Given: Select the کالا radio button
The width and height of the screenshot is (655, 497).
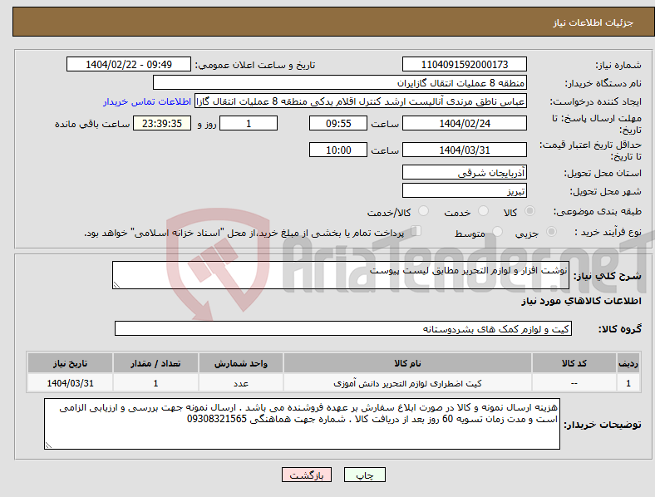Looking at the screenshot, I should click(529, 211).
